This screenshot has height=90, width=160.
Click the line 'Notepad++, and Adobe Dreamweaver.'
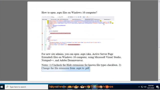tap(62, 60)
